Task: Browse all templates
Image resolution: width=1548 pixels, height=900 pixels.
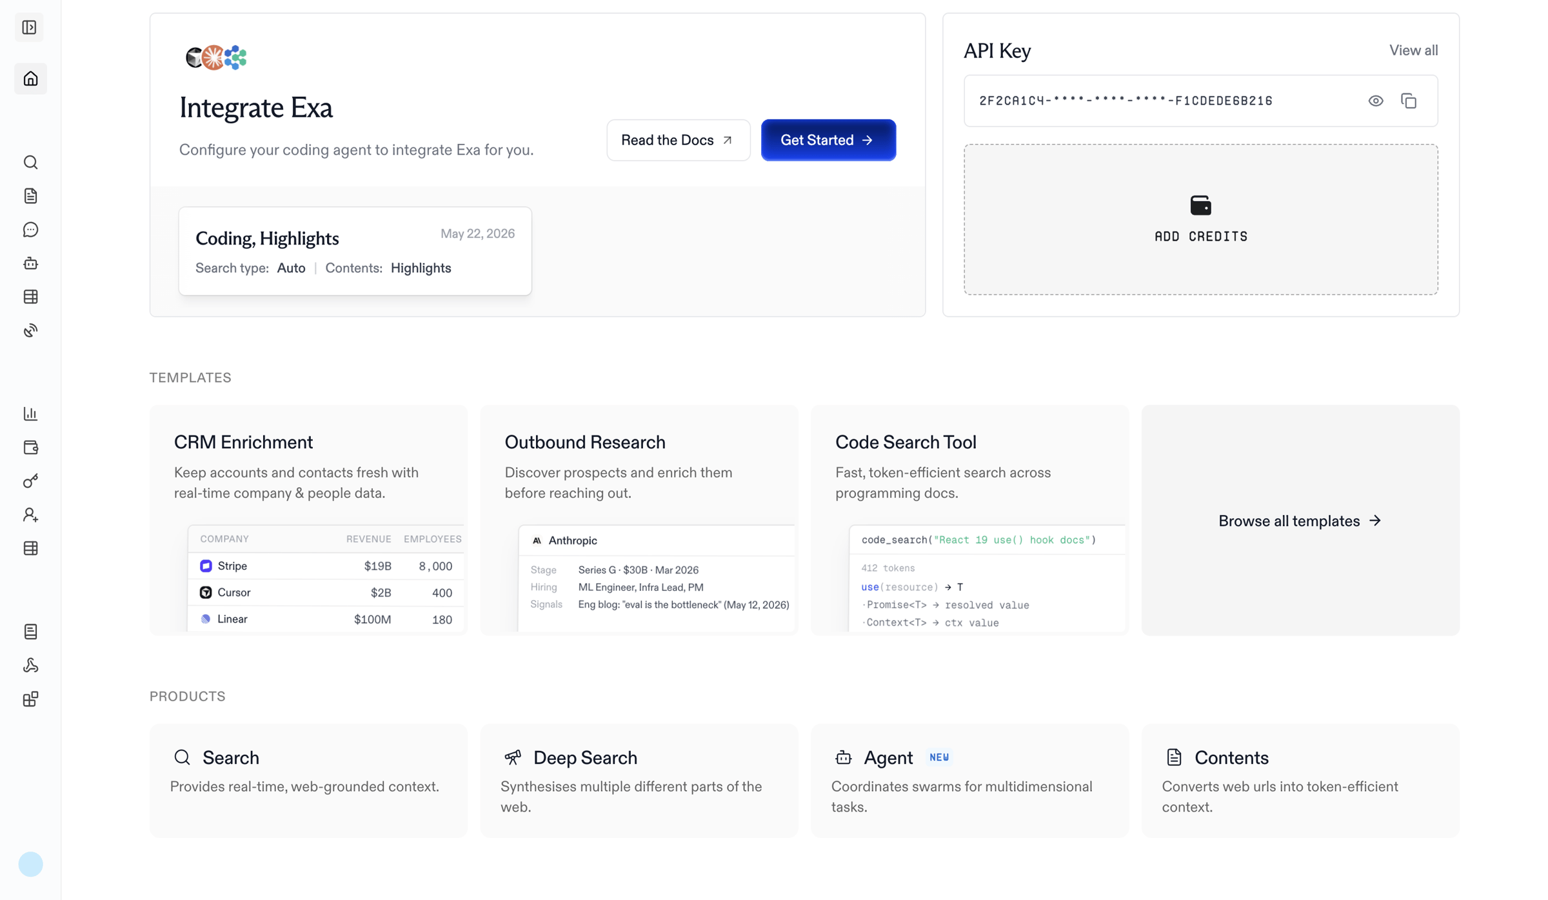Action: (1300, 521)
